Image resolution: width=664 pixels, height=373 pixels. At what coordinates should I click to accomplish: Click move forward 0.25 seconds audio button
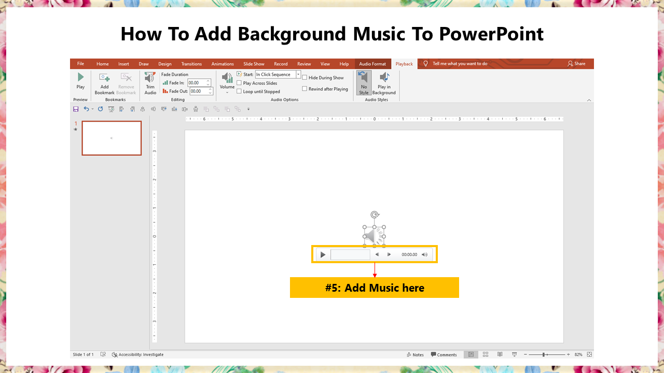(x=389, y=254)
